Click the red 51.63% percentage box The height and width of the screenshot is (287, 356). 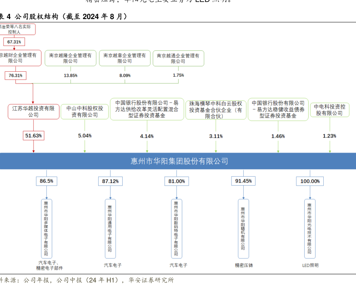coord(33,136)
